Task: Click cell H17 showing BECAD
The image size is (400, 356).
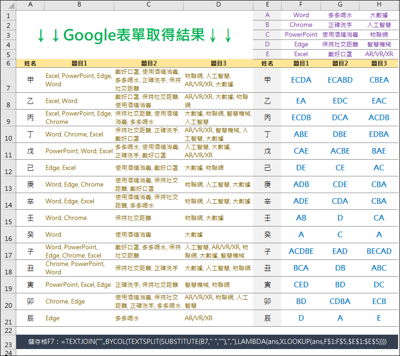Action: pos(379,252)
